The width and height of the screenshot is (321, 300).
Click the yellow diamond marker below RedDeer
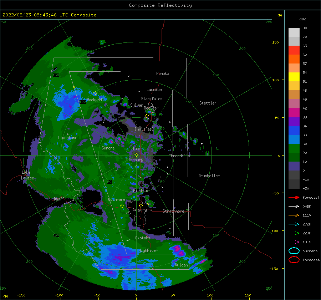[x=147, y=116]
